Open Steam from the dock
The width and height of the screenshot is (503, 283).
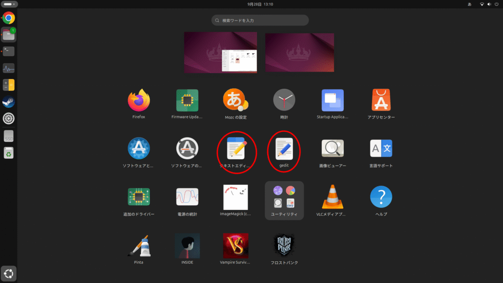pos(9,102)
